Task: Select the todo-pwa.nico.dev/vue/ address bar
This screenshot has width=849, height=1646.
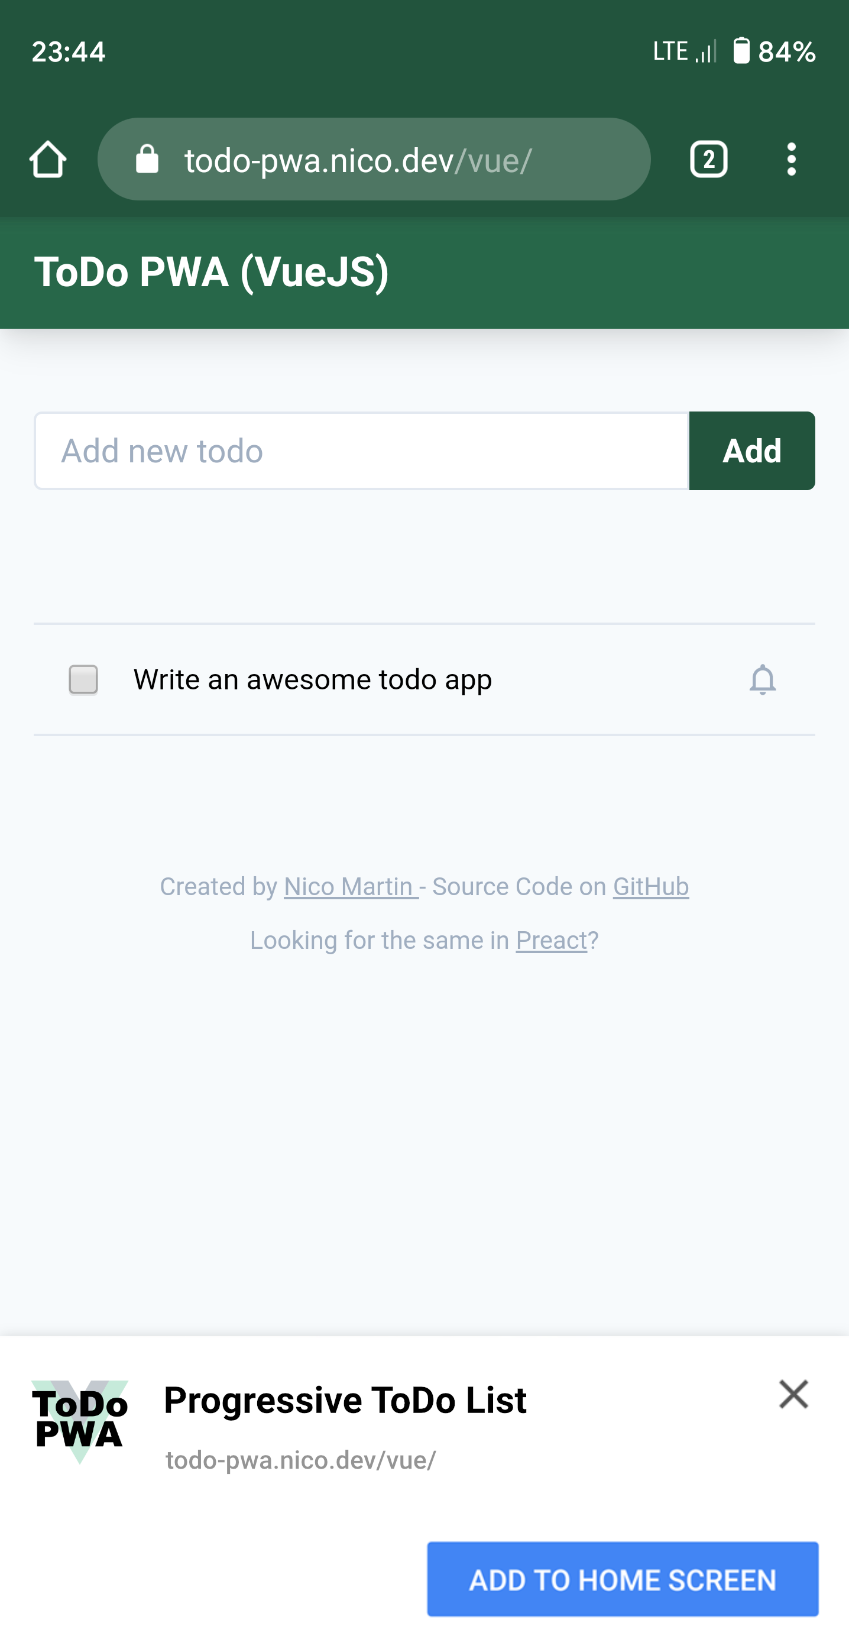Action: tap(374, 159)
